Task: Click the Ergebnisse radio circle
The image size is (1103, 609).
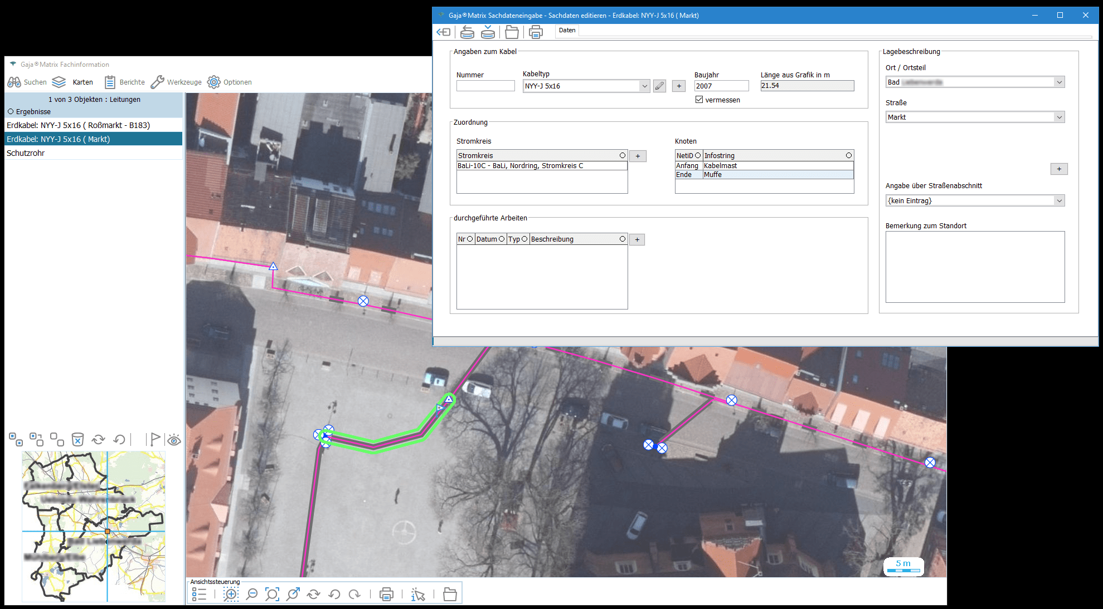Action: tap(11, 111)
